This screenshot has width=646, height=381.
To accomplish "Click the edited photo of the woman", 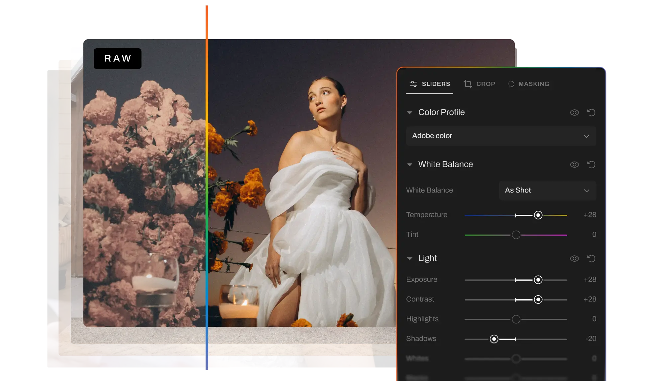I will point(302,183).
